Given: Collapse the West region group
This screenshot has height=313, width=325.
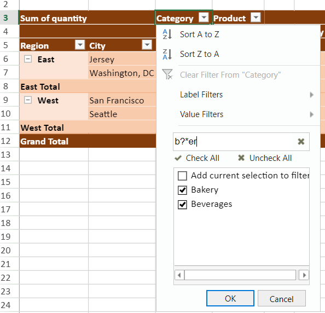Looking at the screenshot, I should coord(28,100).
